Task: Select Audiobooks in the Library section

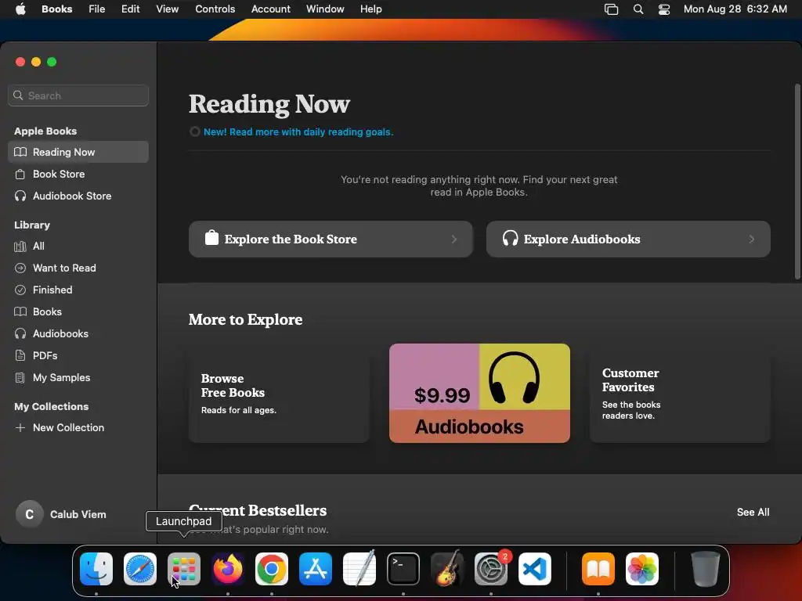Action: 78,333
